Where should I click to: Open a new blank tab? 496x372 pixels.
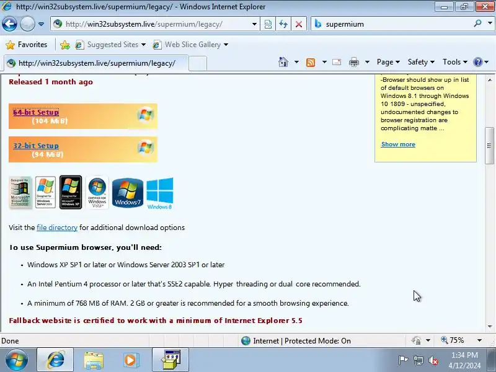pyautogui.click(x=198, y=63)
